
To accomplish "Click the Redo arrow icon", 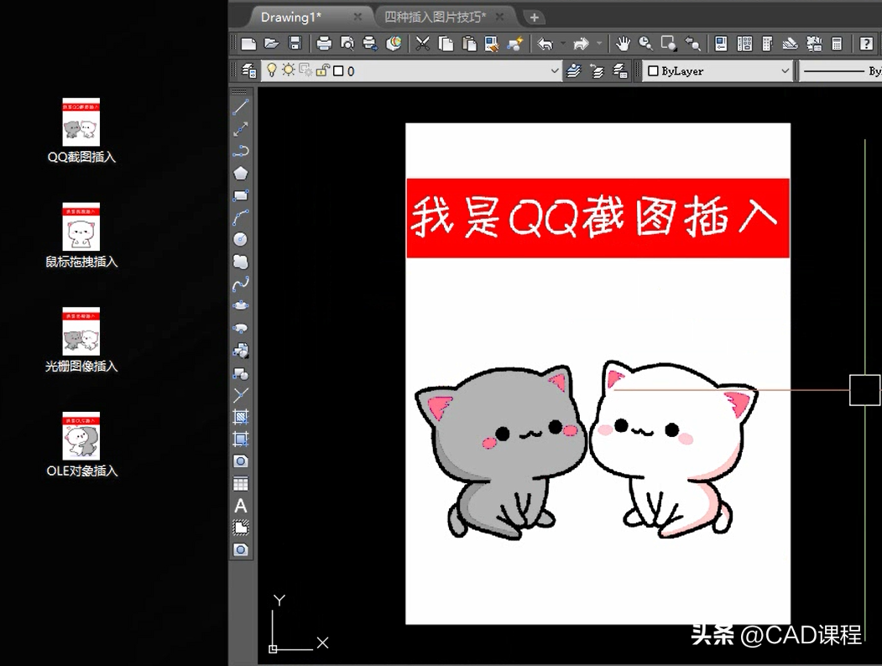I will point(581,44).
